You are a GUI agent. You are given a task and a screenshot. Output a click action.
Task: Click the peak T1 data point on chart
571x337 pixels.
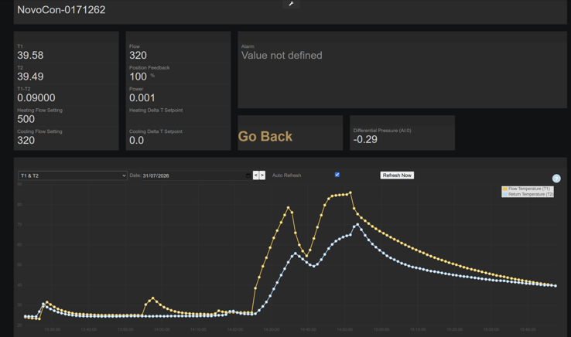pyautogui.click(x=350, y=192)
